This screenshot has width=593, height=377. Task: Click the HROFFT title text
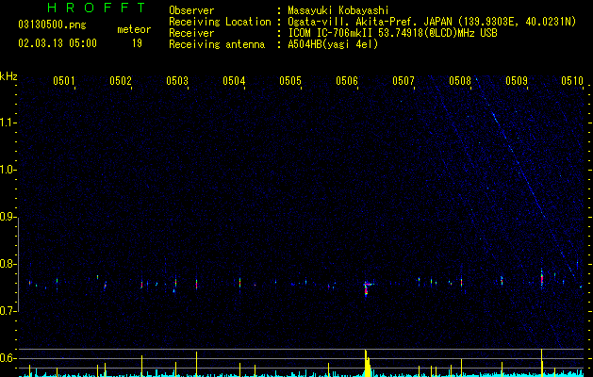(96, 8)
